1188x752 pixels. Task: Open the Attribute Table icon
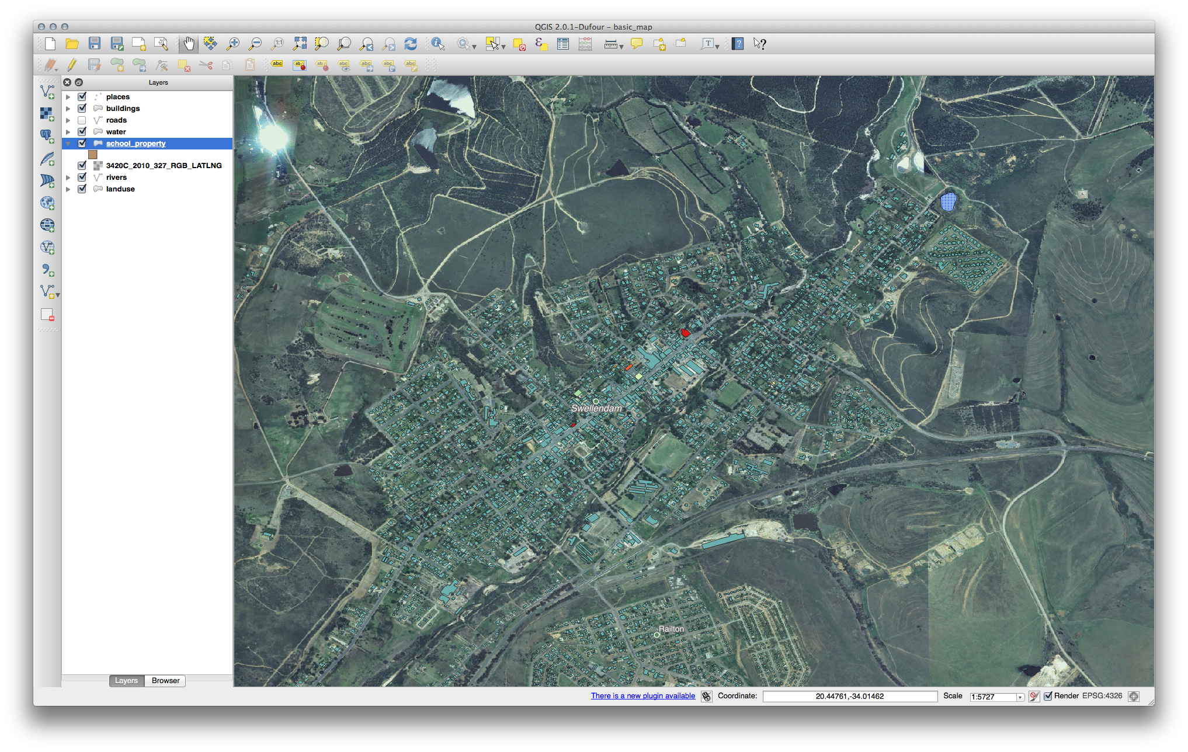pos(562,43)
